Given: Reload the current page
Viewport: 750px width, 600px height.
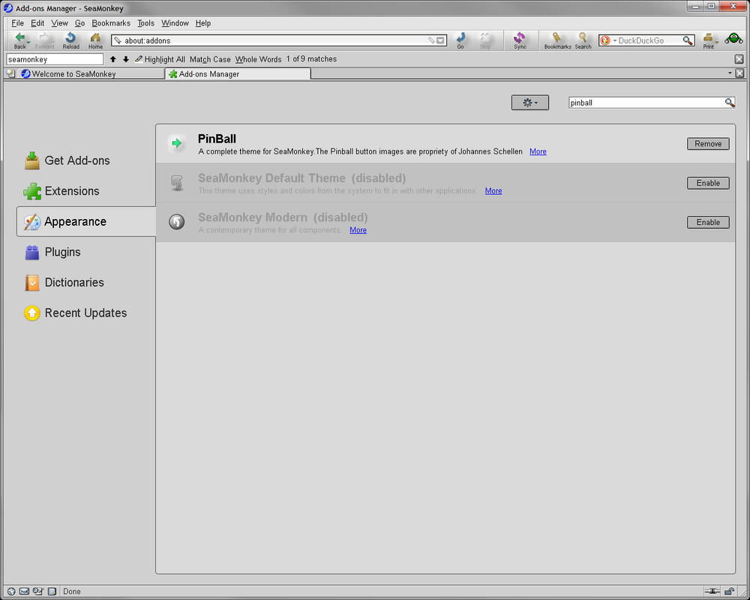Looking at the screenshot, I should [70, 40].
